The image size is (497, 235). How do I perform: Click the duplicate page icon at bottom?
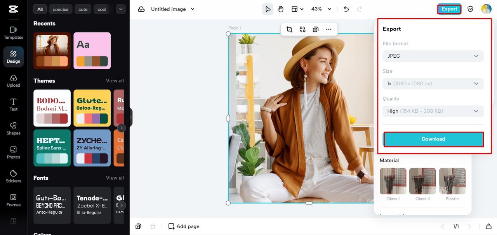(x=139, y=226)
